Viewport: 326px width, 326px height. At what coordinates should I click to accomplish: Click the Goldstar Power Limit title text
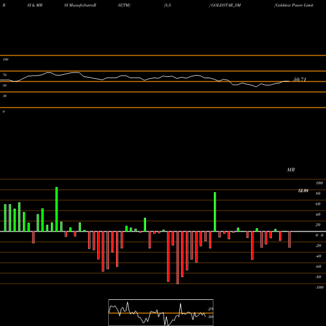click(294, 5)
